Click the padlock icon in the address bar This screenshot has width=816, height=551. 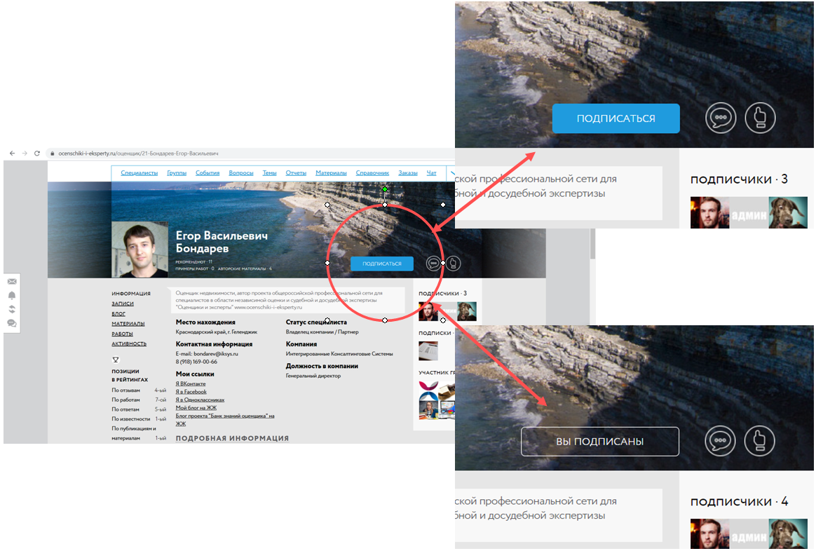tap(52, 154)
